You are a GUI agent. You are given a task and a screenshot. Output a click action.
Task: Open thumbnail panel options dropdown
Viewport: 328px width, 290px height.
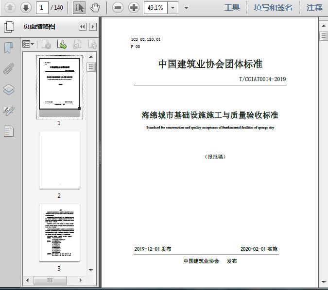(28, 44)
